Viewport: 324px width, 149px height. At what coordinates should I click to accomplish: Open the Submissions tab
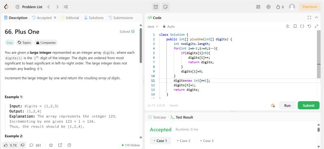click(121, 18)
